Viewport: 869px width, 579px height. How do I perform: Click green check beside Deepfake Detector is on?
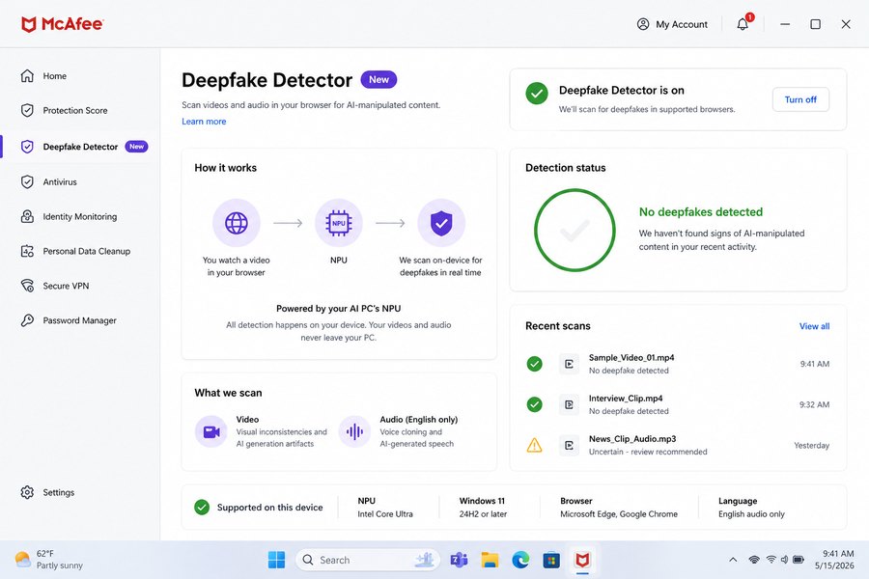point(537,94)
